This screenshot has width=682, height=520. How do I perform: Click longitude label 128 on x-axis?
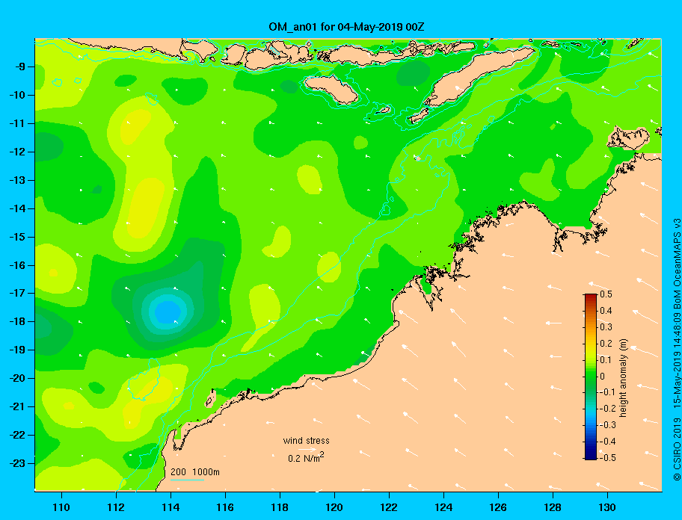pos(553,507)
